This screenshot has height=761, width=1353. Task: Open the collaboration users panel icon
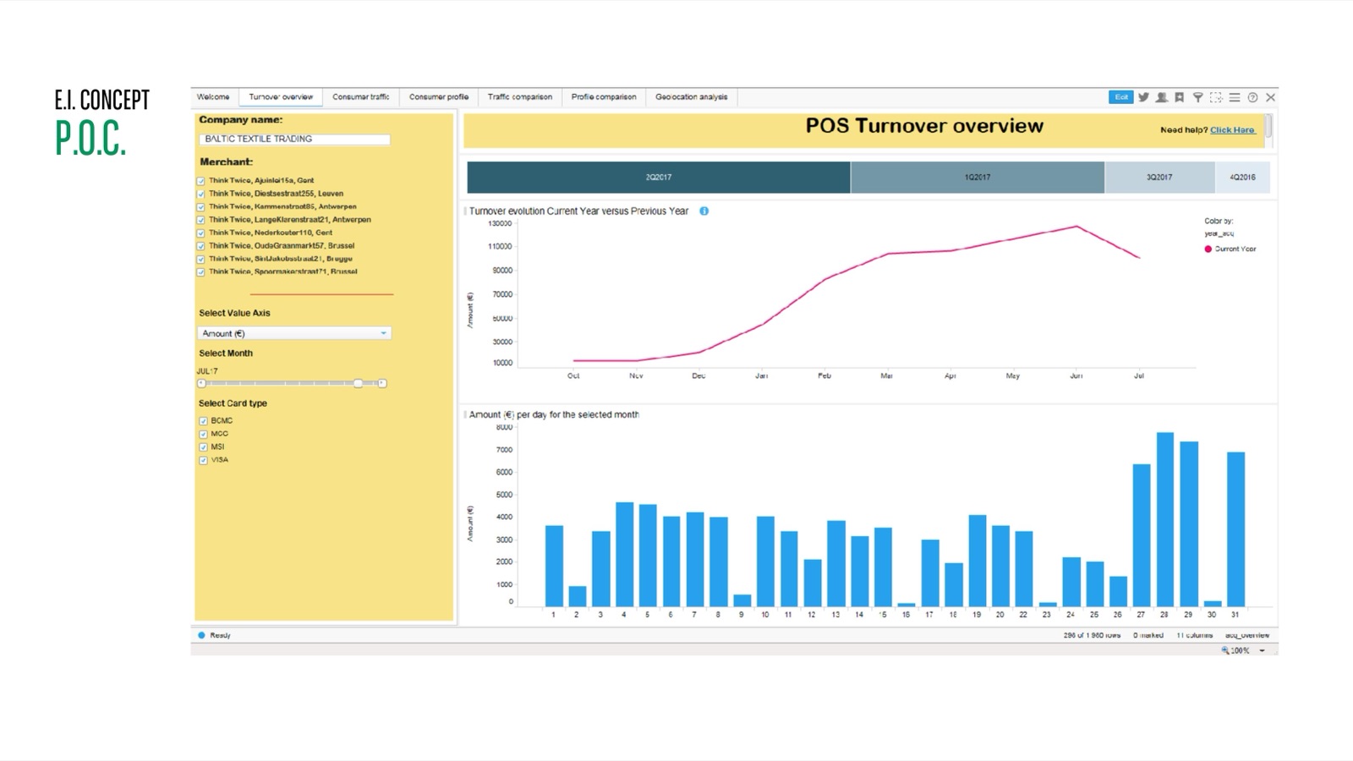pos(1160,97)
